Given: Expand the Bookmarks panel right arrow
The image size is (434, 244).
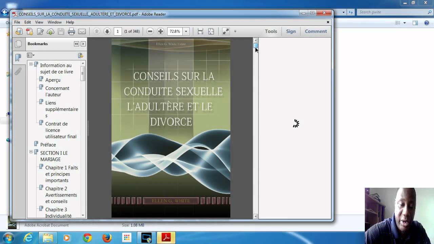Looking at the screenshot, I should point(83,44).
